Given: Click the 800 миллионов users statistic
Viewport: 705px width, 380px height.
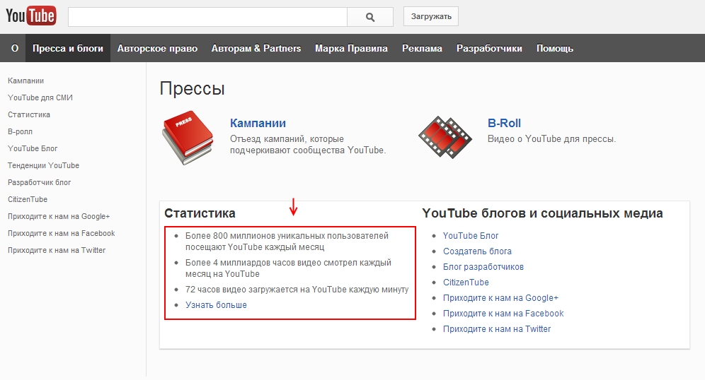Looking at the screenshot, I should pos(287,242).
